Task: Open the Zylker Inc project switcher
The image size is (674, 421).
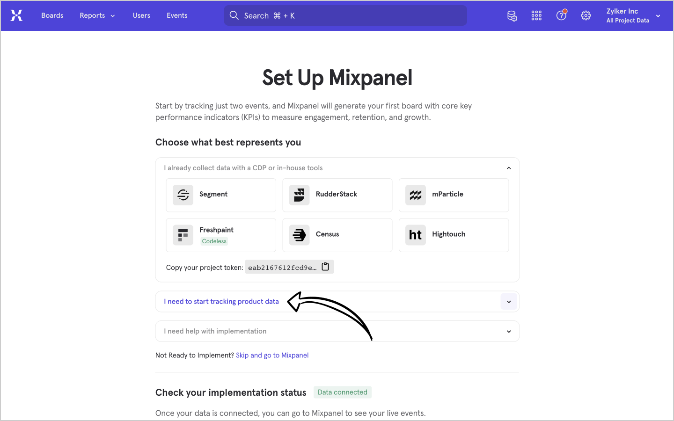Action: click(633, 15)
